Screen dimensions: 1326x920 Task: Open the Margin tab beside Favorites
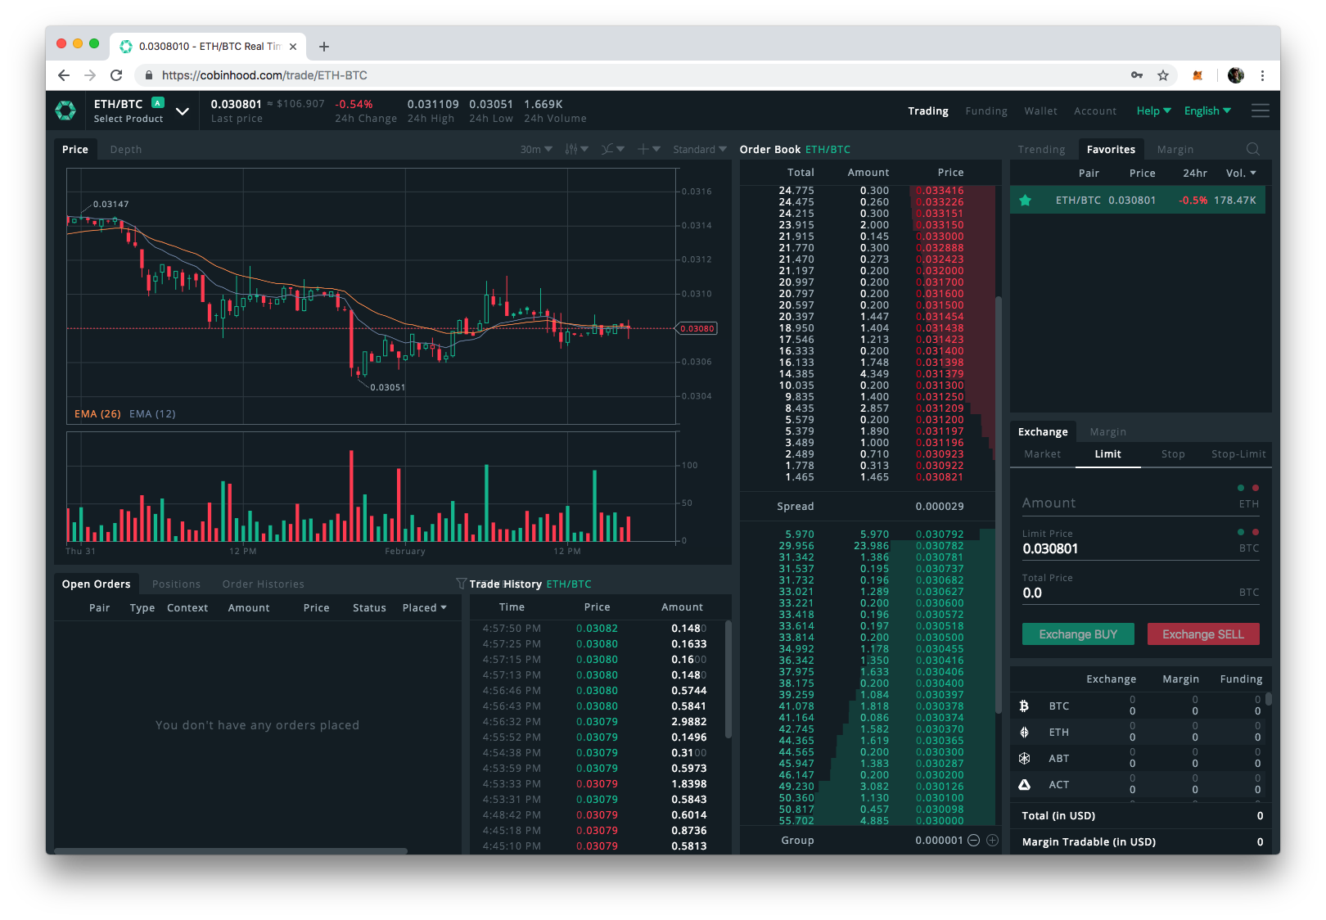[x=1175, y=149]
